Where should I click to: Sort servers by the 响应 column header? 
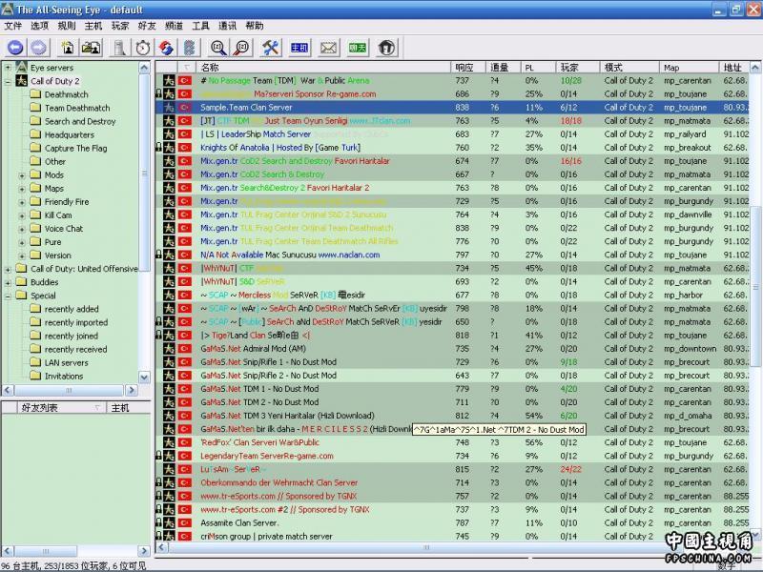click(468, 67)
